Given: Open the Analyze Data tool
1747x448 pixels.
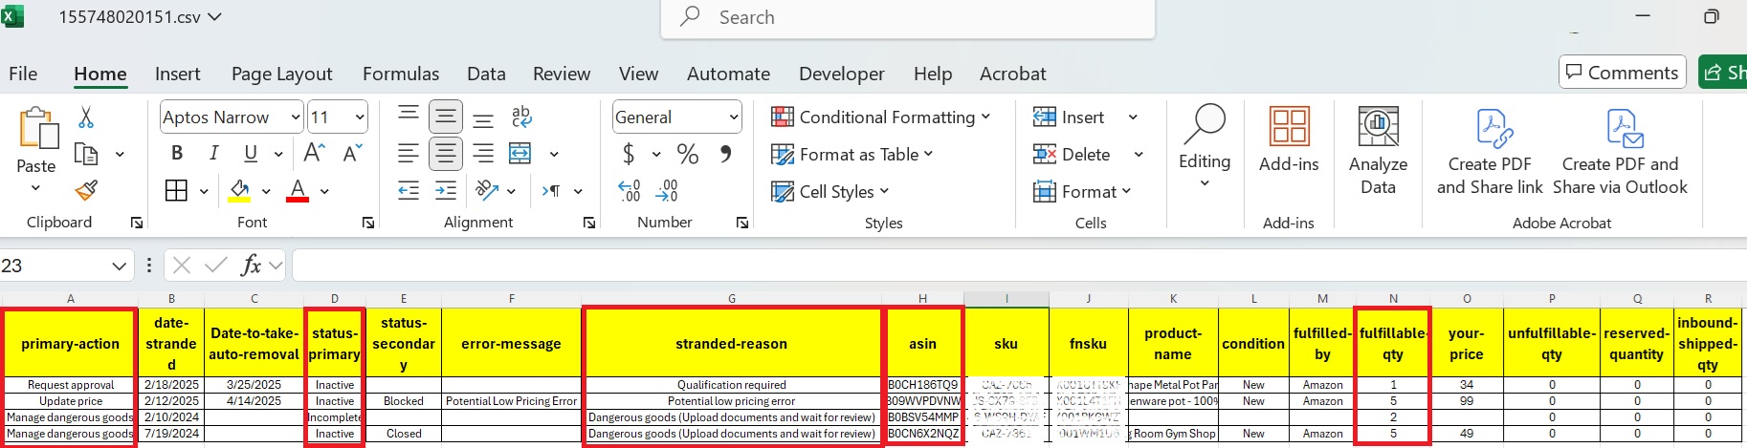Looking at the screenshot, I should click(x=1378, y=151).
